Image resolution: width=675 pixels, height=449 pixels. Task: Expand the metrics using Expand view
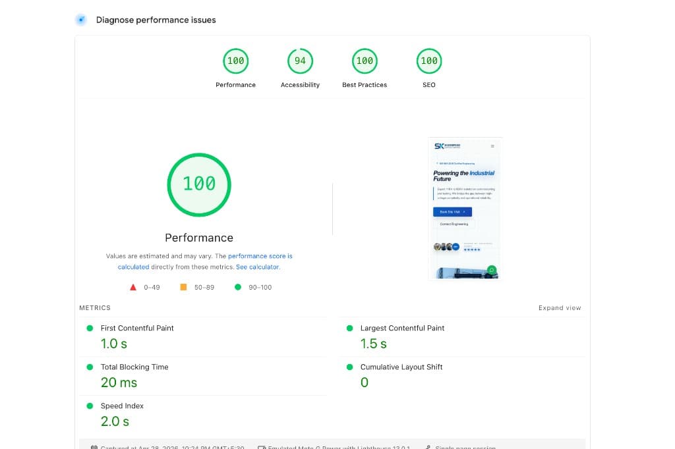(x=560, y=307)
